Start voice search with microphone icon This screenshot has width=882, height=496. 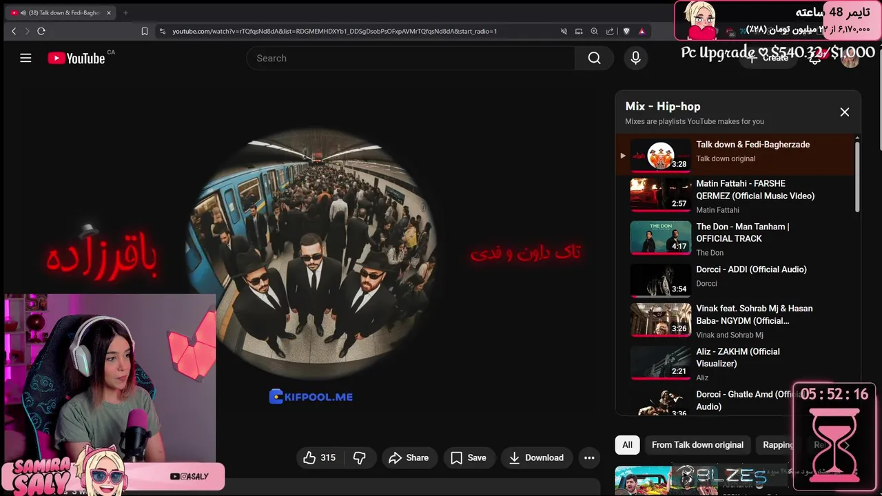click(635, 58)
